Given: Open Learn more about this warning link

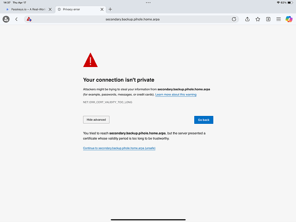Looking at the screenshot, I should (176, 95).
